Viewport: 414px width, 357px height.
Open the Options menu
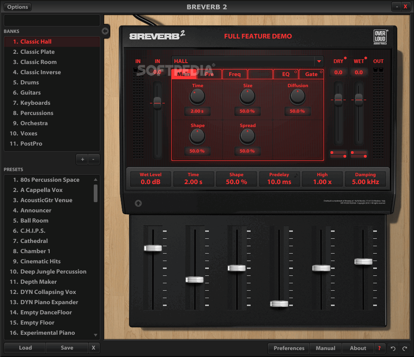(x=18, y=7)
